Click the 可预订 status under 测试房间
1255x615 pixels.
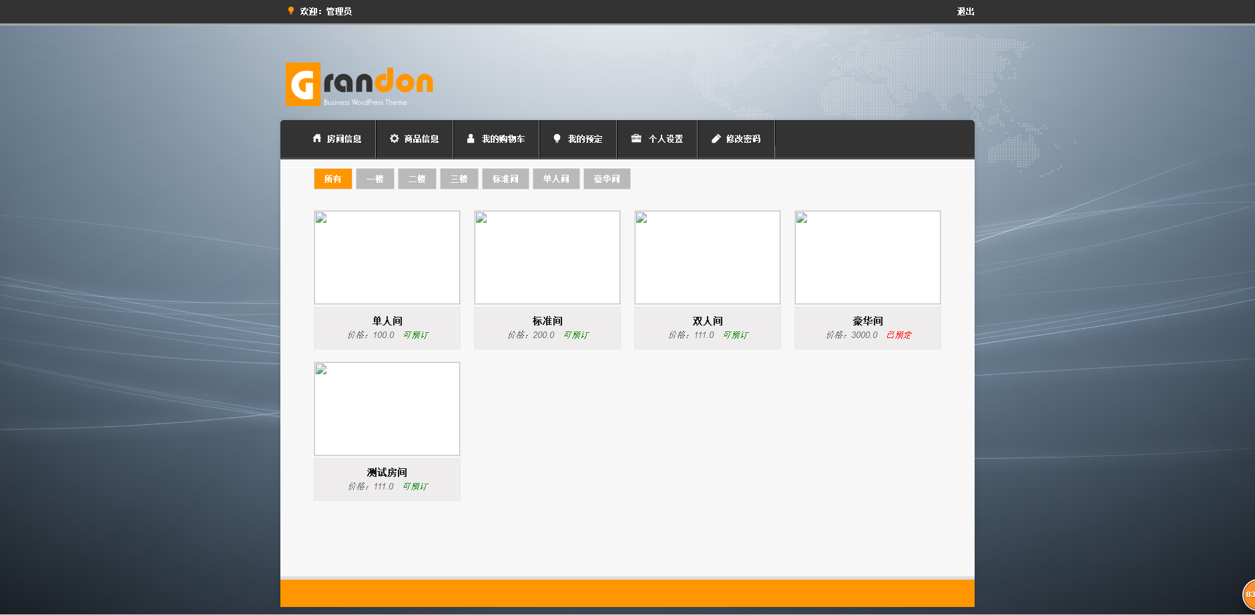pos(415,486)
